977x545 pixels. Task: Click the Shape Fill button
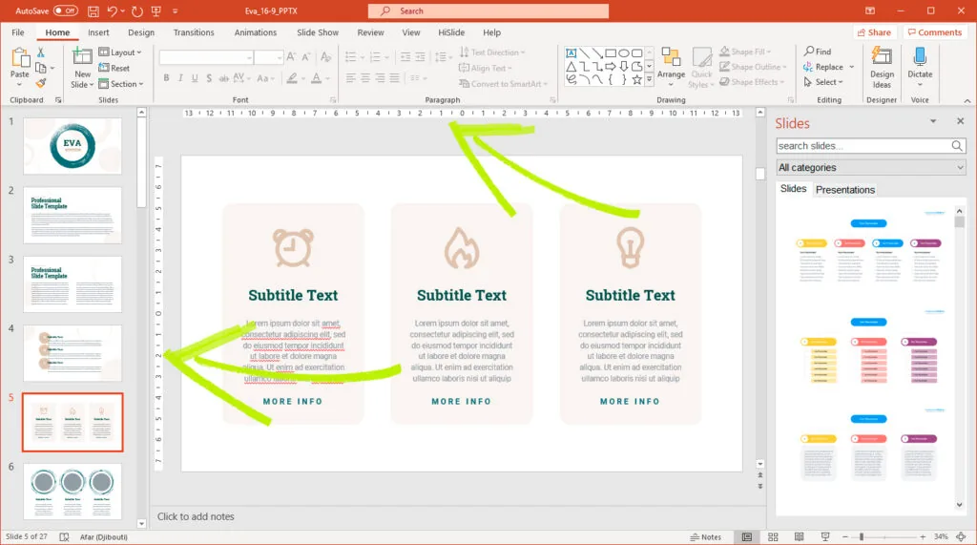745,52
